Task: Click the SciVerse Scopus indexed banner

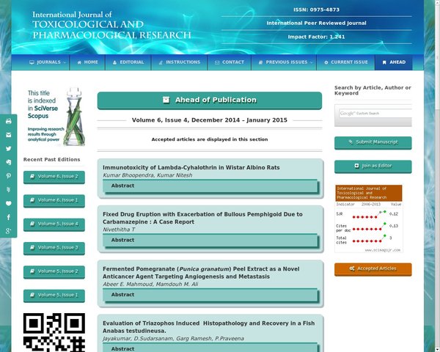Action: click(x=54, y=117)
